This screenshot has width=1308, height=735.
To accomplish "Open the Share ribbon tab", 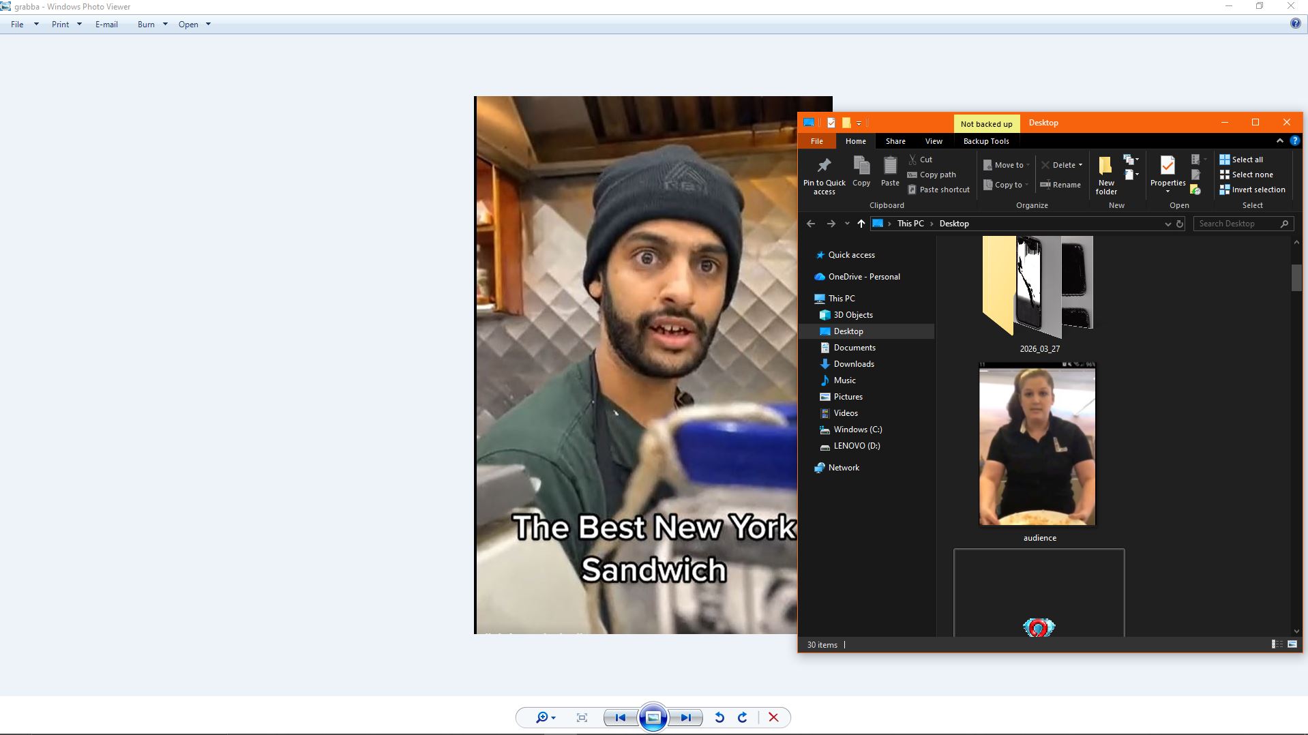I will [895, 141].
